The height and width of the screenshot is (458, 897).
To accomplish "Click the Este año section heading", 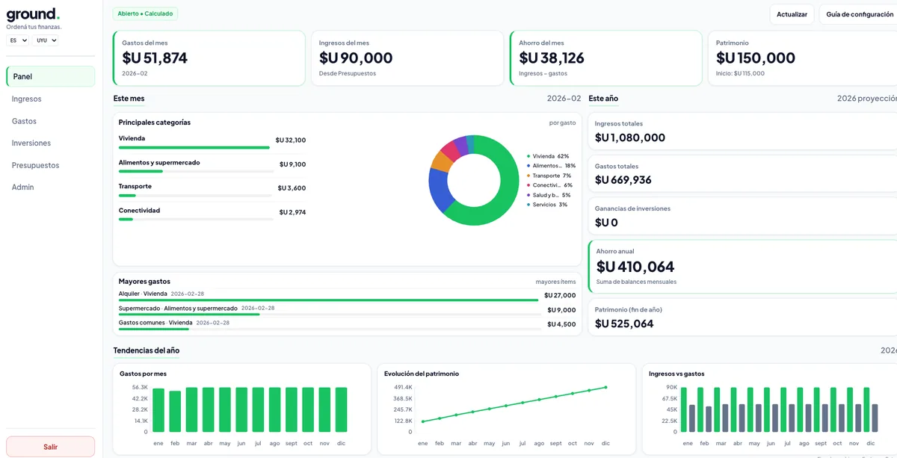I will (603, 99).
